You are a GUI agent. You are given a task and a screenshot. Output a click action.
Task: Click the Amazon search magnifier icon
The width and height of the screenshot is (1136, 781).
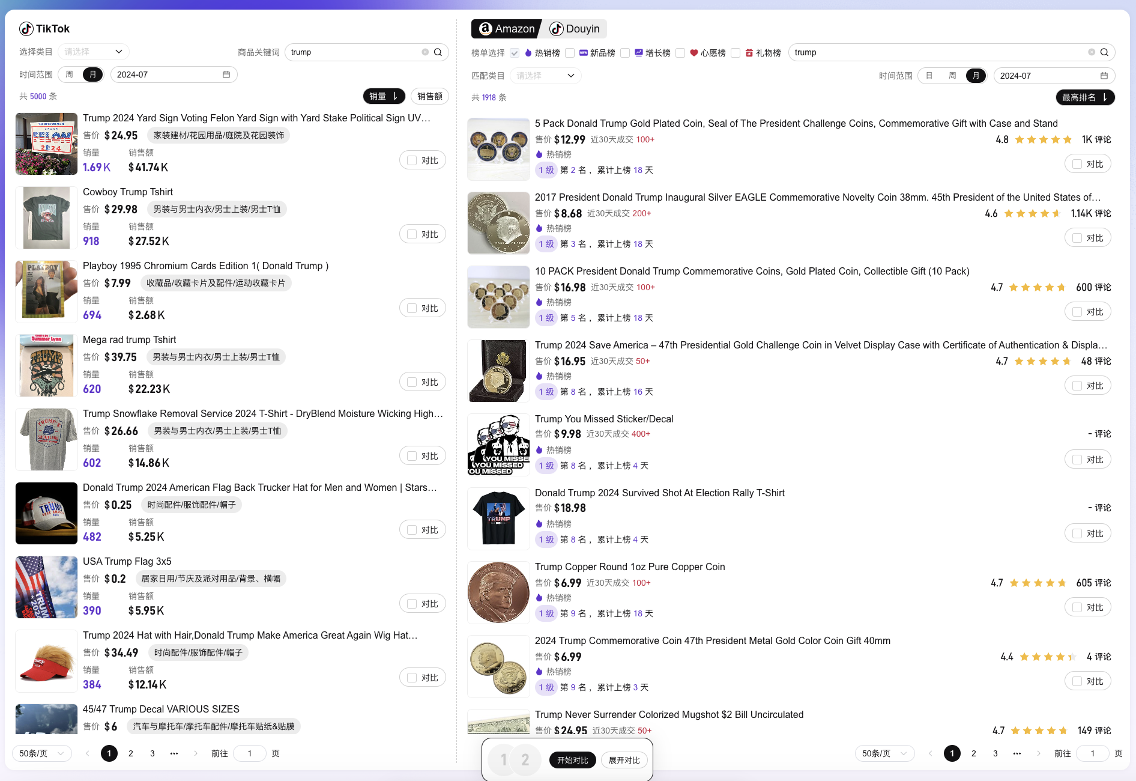pos(1104,52)
